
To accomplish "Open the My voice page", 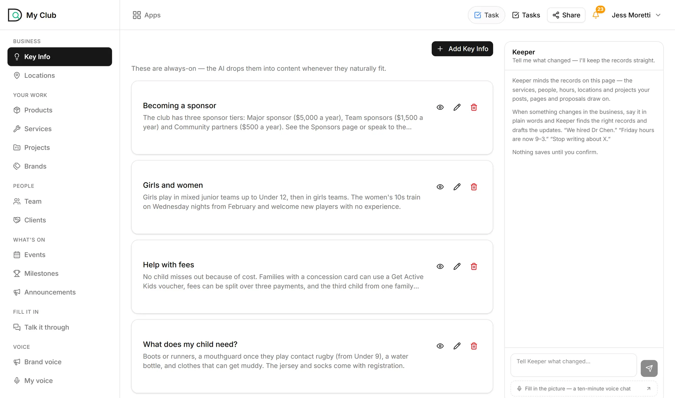I will pyautogui.click(x=60, y=380).
